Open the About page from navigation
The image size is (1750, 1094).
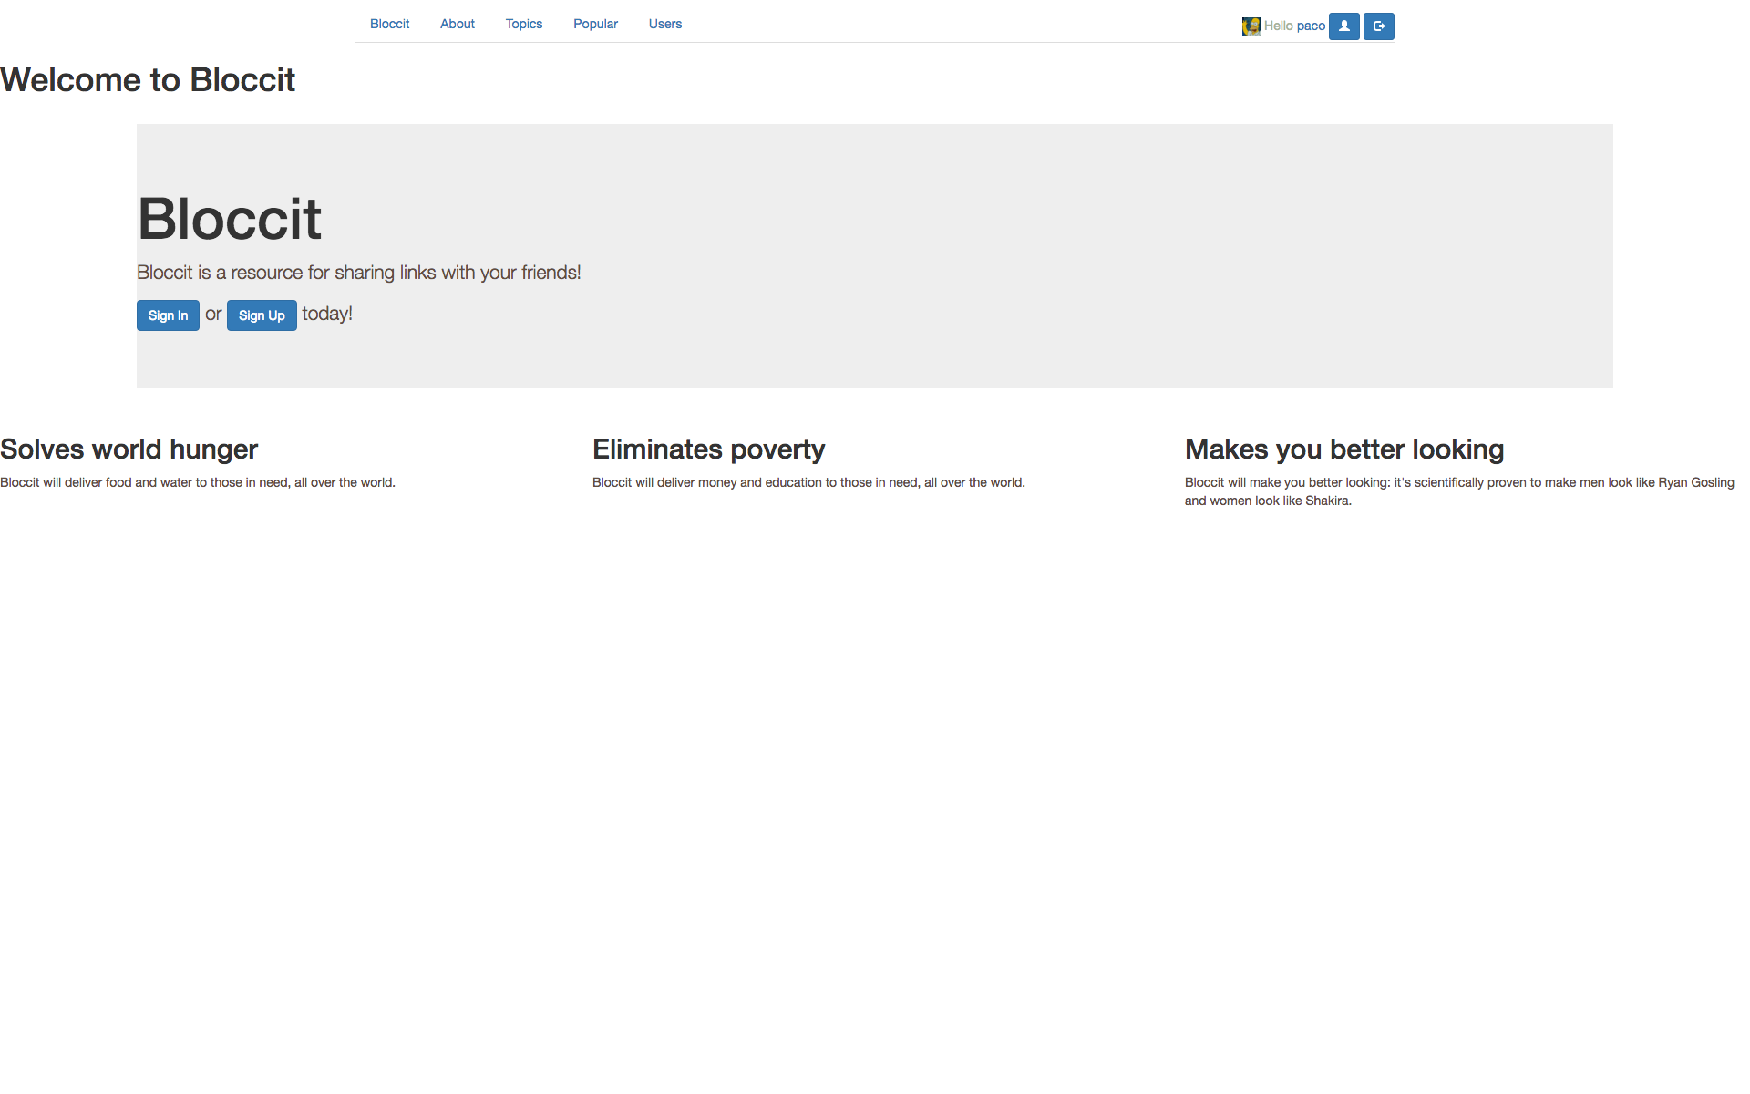457,24
